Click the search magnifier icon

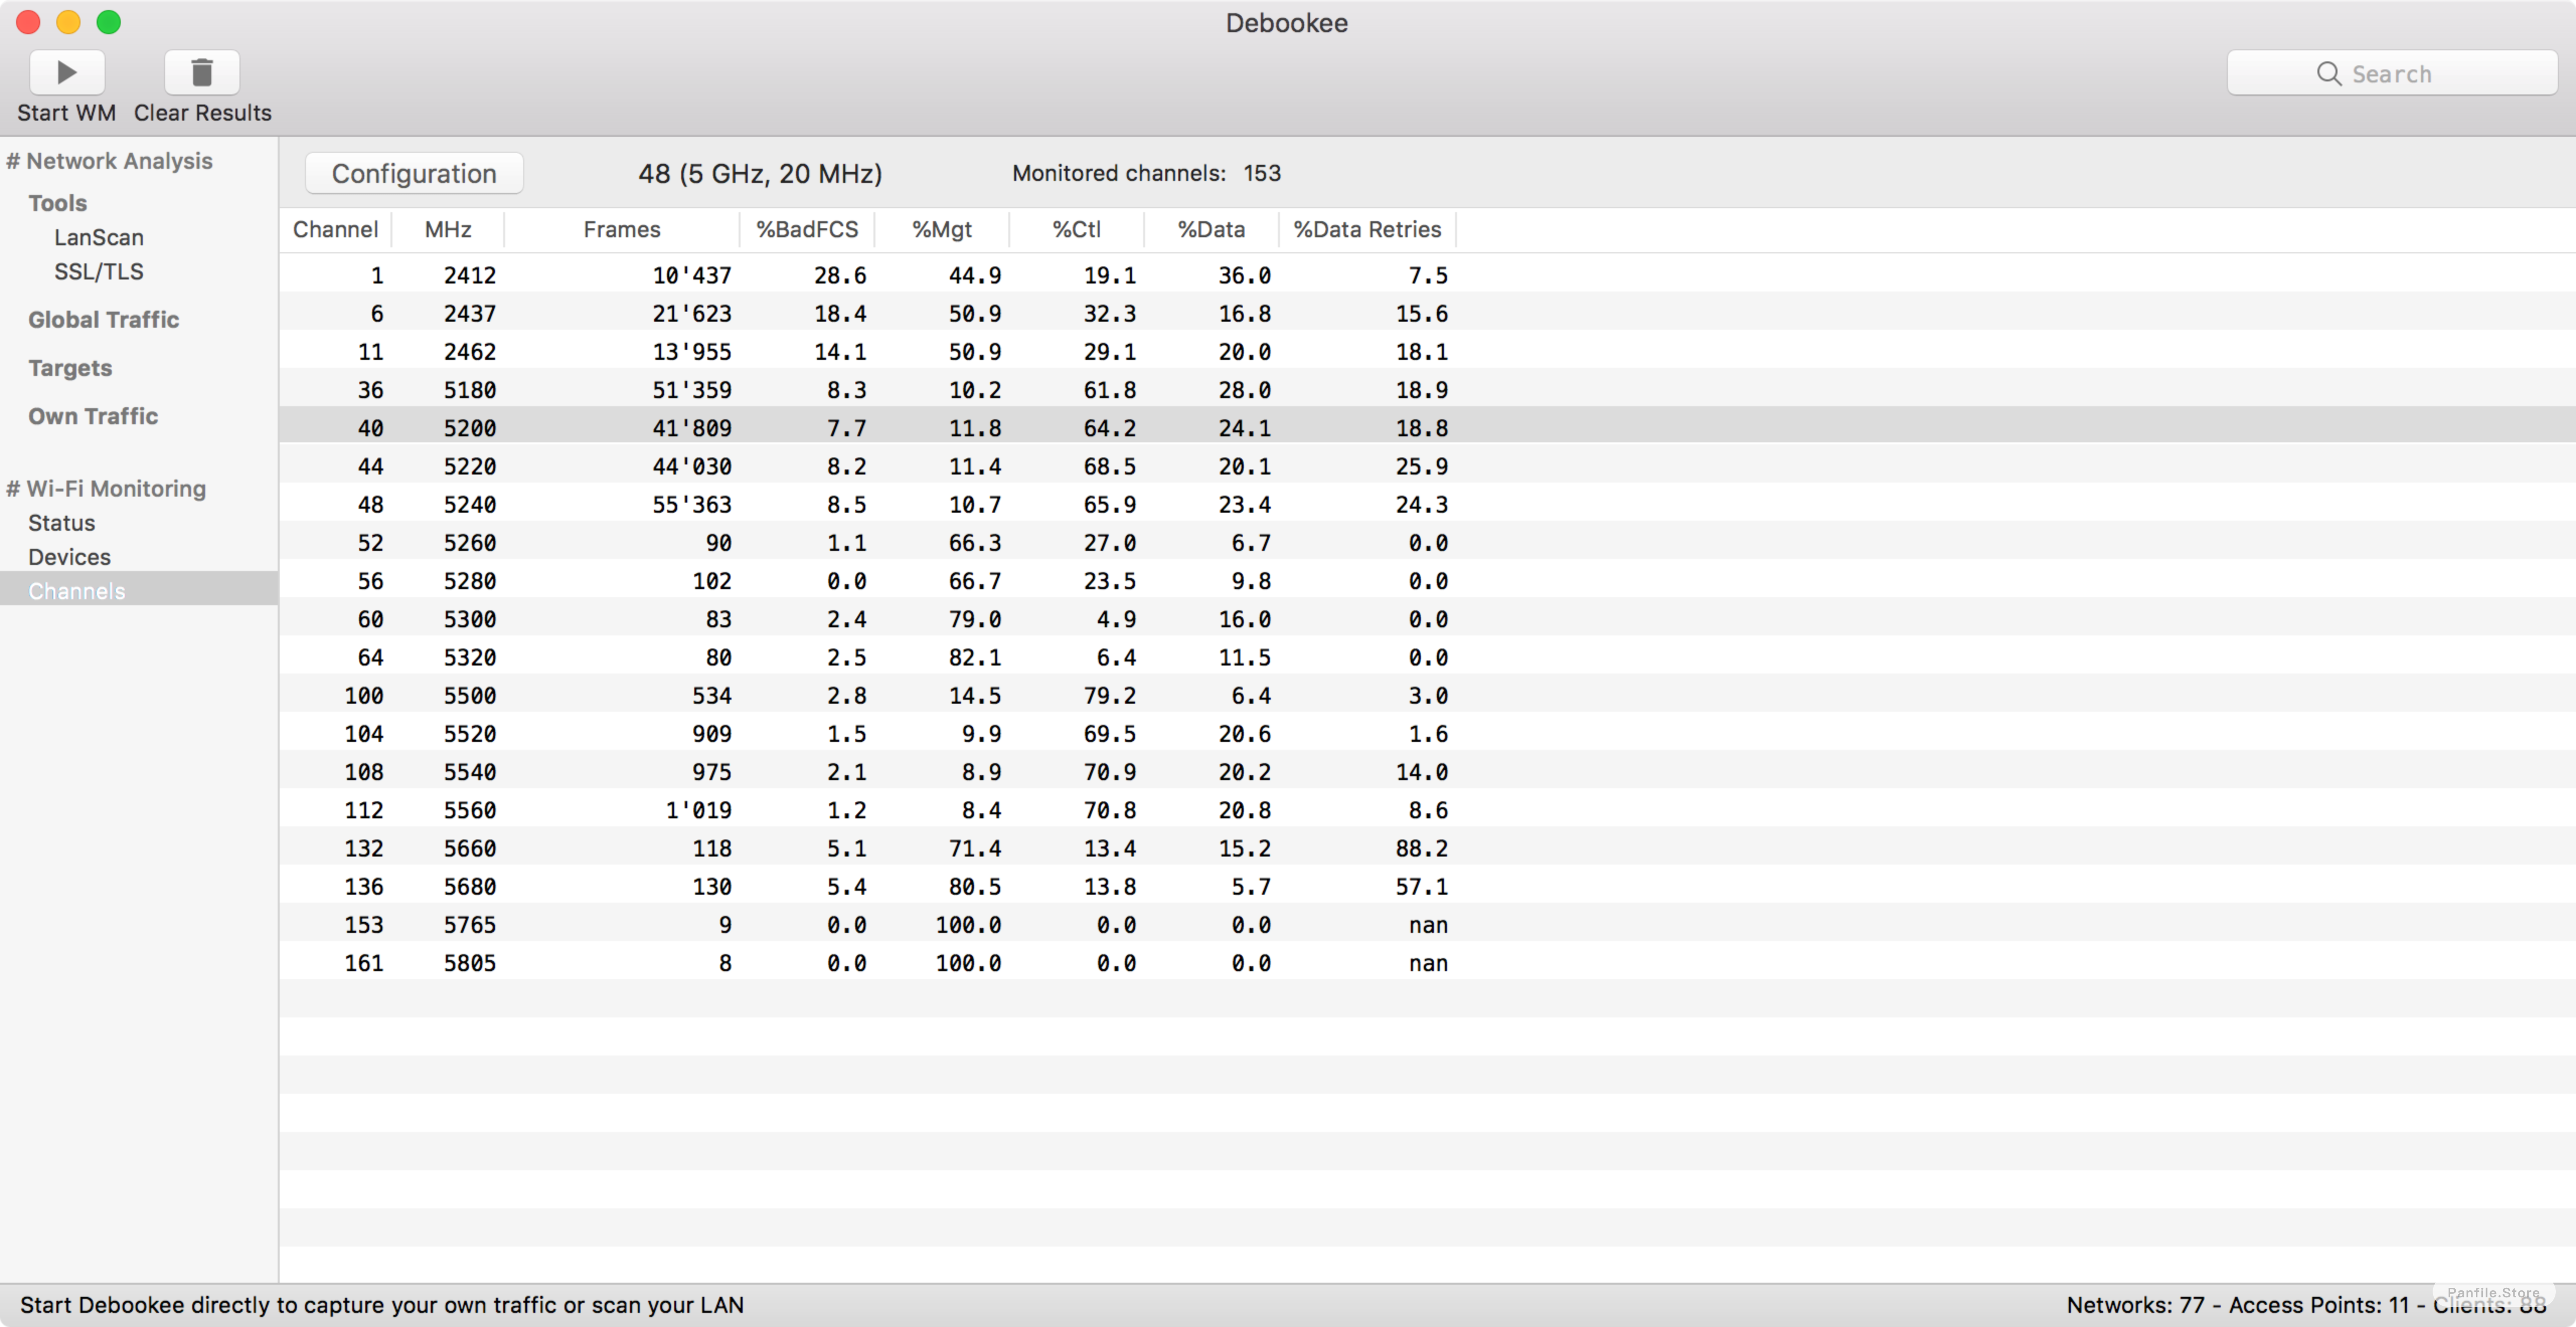click(2328, 74)
